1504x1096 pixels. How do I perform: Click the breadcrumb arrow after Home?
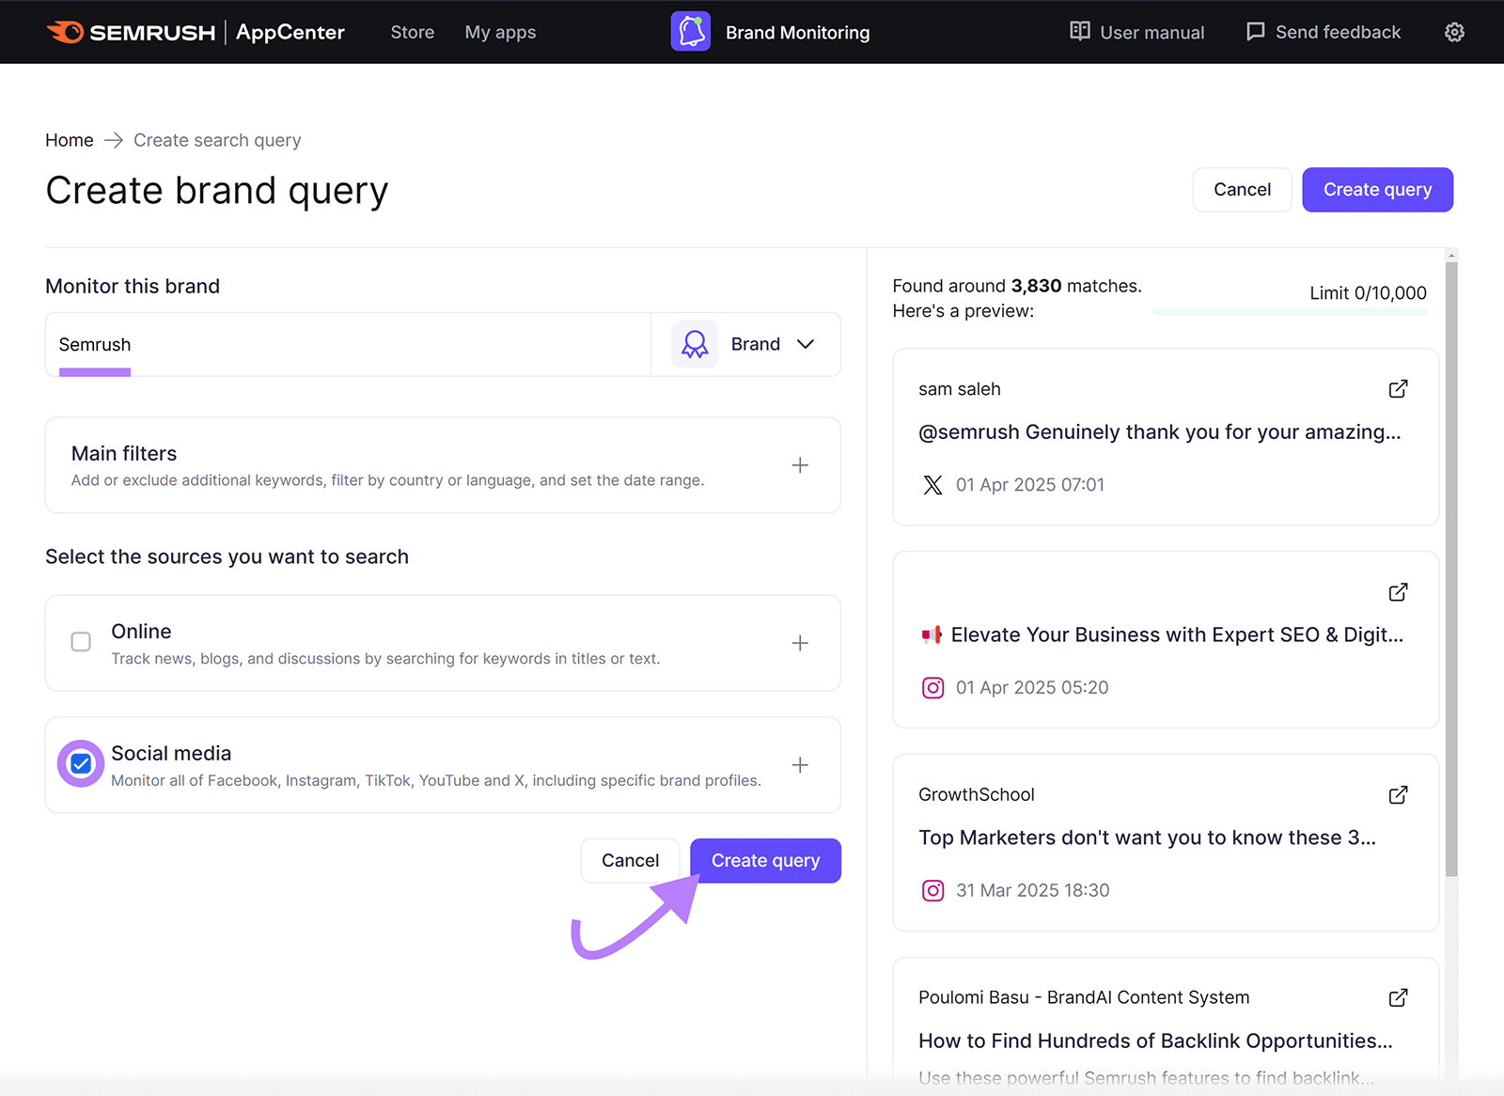coord(114,140)
